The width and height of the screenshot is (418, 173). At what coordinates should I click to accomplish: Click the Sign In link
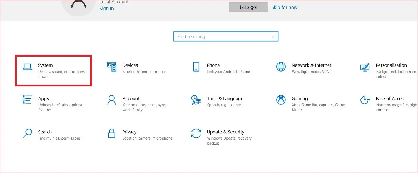pos(106,9)
